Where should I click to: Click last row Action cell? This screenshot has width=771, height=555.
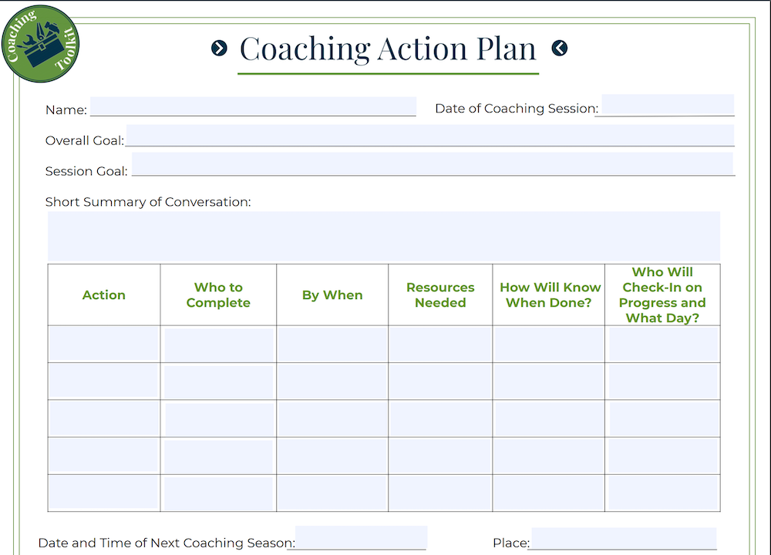coord(103,492)
